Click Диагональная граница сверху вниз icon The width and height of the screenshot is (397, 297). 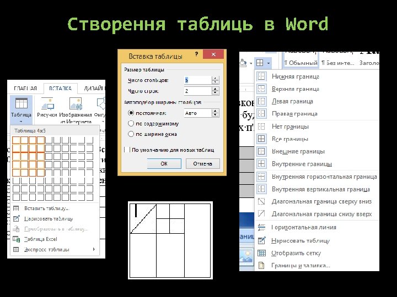[261, 201]
